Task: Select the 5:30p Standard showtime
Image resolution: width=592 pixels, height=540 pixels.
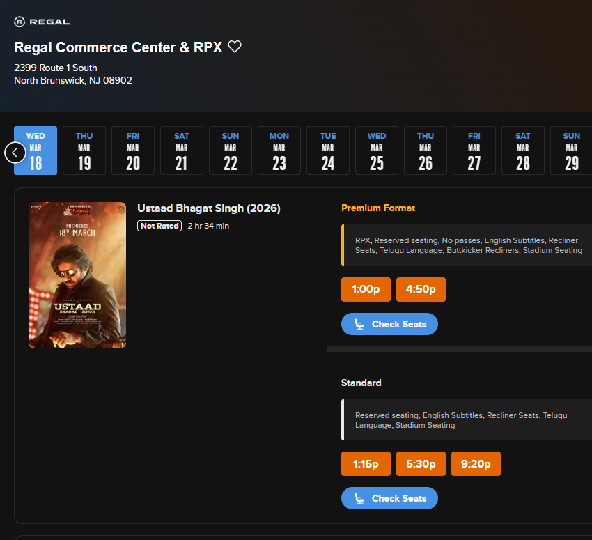Action: click(421, 463)
